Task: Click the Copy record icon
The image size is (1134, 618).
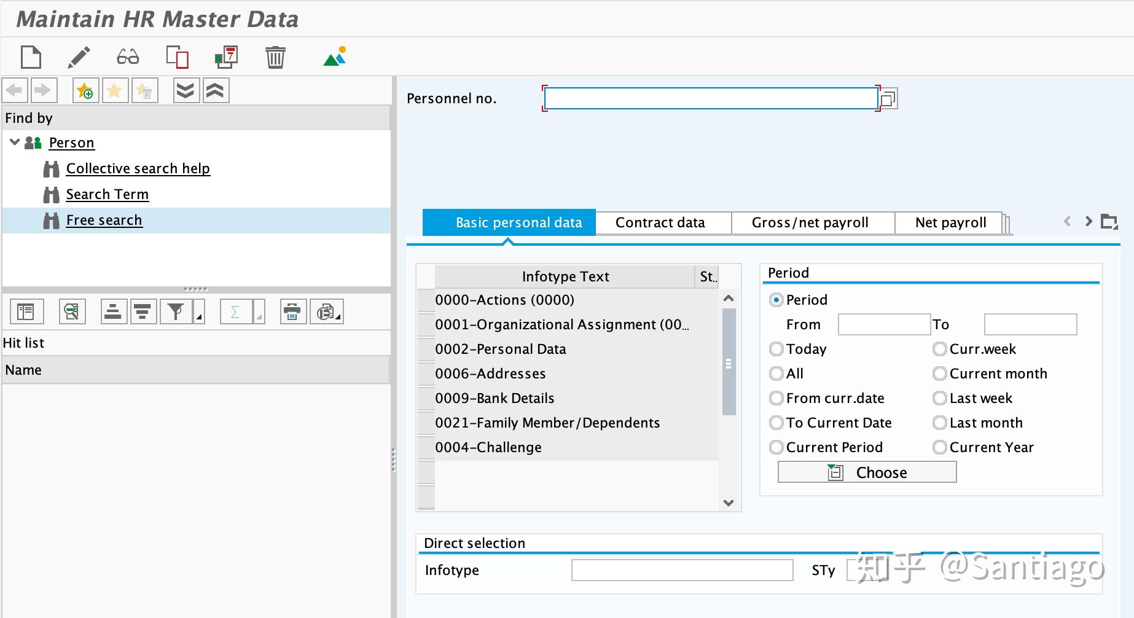Action: (176, 57)
